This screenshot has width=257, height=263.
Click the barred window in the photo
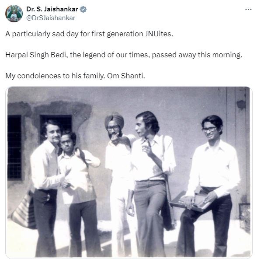[x=14, y=147]
